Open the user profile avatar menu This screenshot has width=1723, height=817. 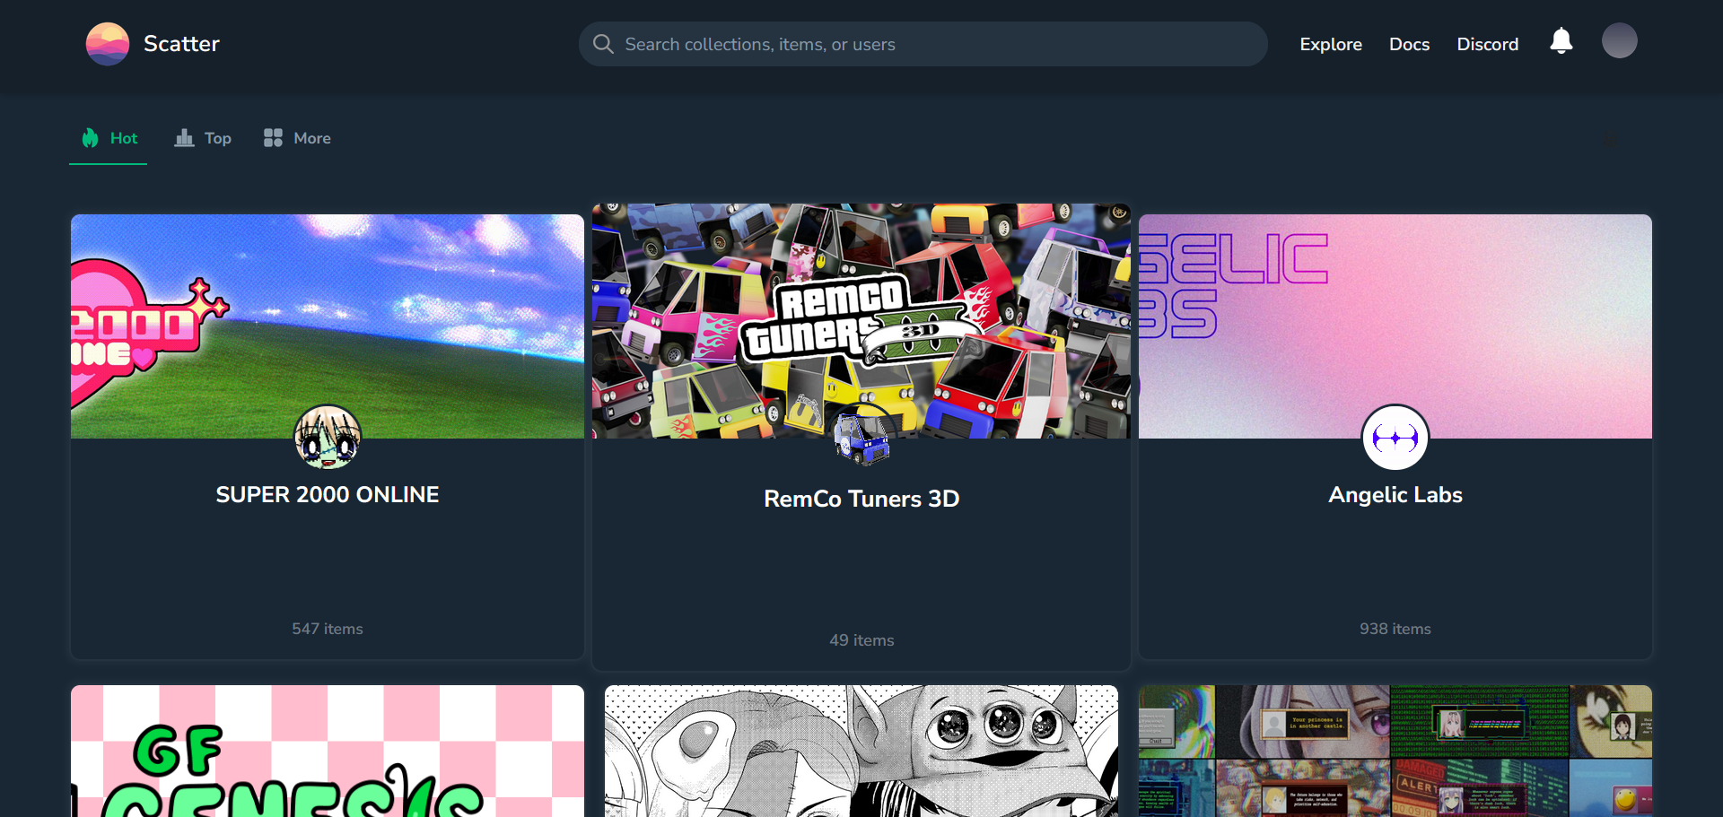(1620, 40)
